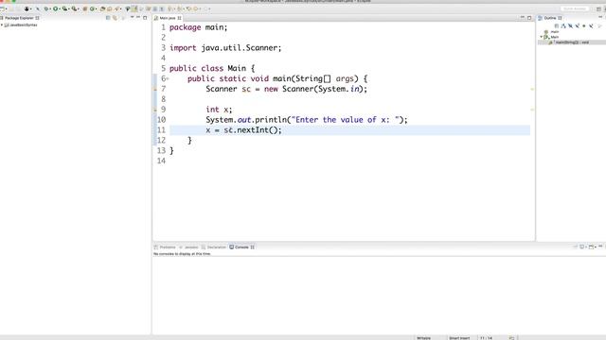
Task: Click overview ruler marker beside line 7
Action: click(x=532, y=89)
